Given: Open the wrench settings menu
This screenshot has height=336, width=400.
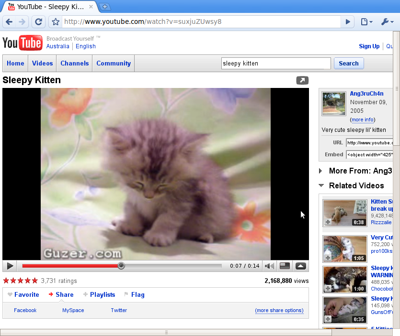Looking at the screenshot, I should (x=387, y=22).
